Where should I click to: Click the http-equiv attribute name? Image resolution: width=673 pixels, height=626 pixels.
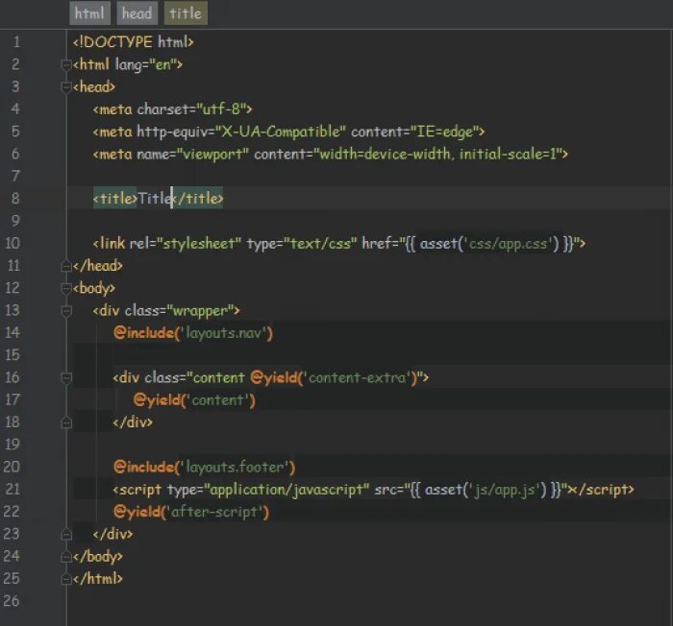pyautogui.click(x=172, y=132)
